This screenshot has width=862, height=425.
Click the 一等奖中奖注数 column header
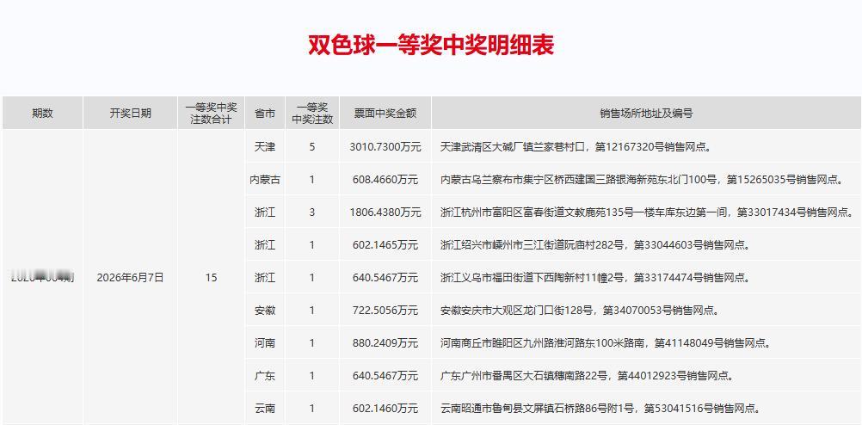coord(312,114)
